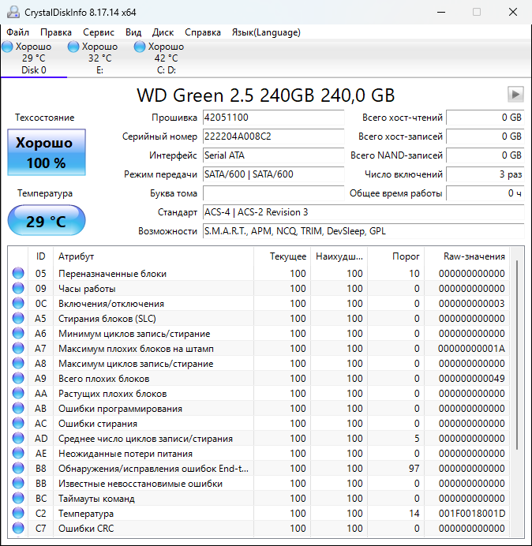Click status icon for attribute A9

(18, 378)
